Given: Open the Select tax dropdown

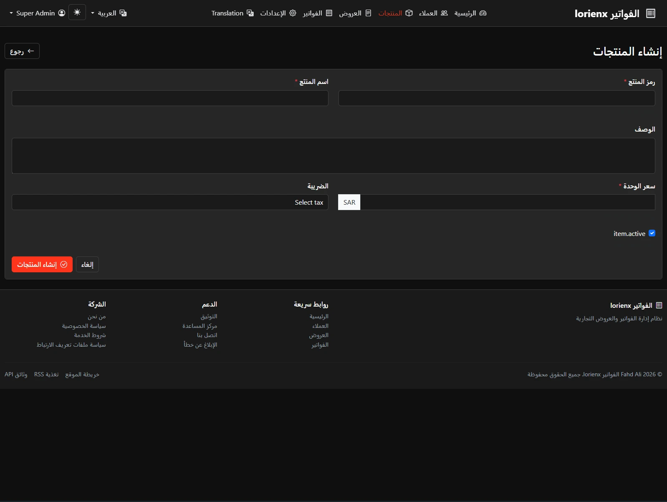Looking at the screenshot, I should click(x=170, y=202).
